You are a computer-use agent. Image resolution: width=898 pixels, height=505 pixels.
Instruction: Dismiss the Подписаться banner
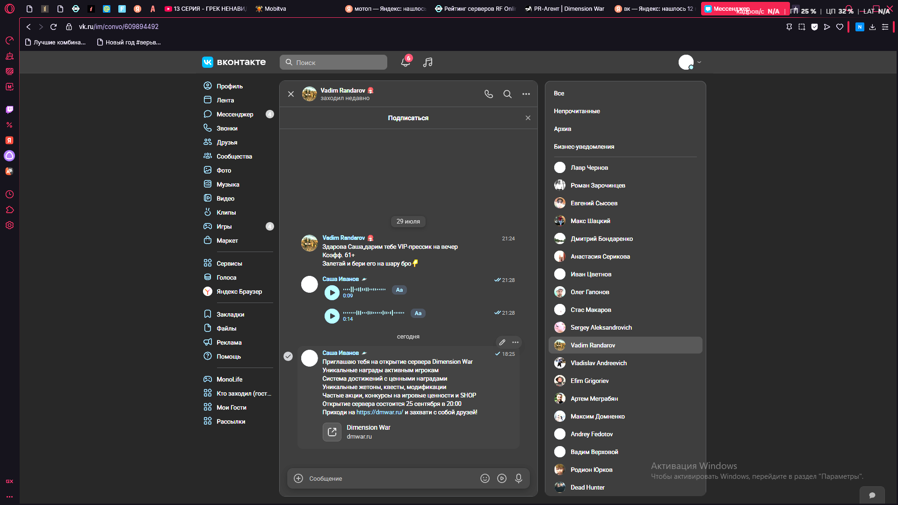click(528, 118)
